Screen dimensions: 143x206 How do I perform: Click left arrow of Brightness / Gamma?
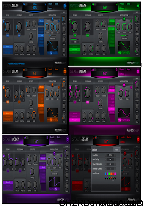click(x=106, y=168)
